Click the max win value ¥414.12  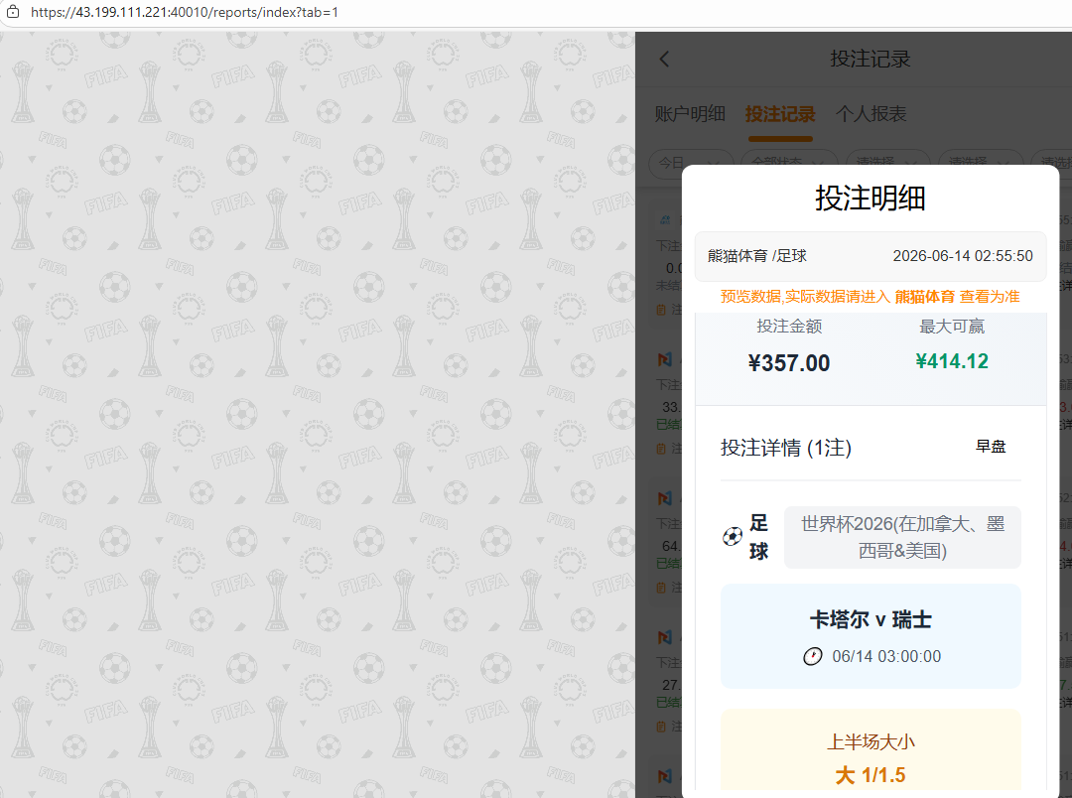click(x=952, y=361)
